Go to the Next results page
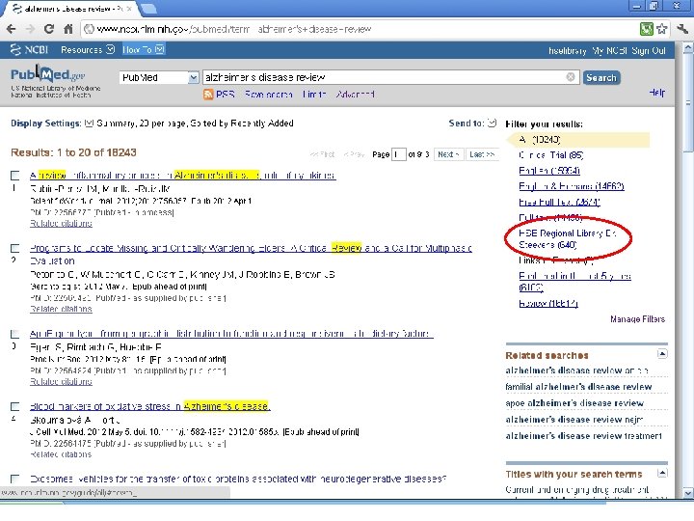This screenshot has width=694, height=521. [x=448, y=154]
